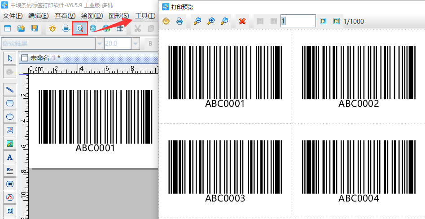Toggle the grid display icon
The width and height of the screenshot is (425, 219).
coord(120,28)
